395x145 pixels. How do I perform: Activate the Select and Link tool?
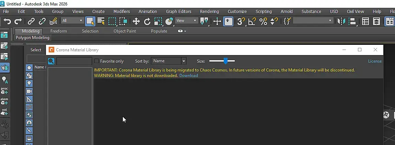tap(31, 21)
